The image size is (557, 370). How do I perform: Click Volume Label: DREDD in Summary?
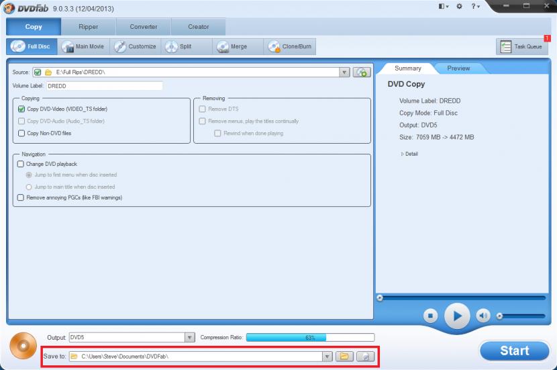tap(429, 101)
